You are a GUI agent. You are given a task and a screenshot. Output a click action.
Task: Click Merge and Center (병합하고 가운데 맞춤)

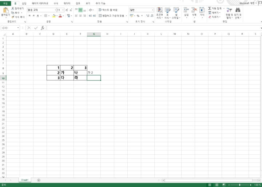[x=111, y=16]
